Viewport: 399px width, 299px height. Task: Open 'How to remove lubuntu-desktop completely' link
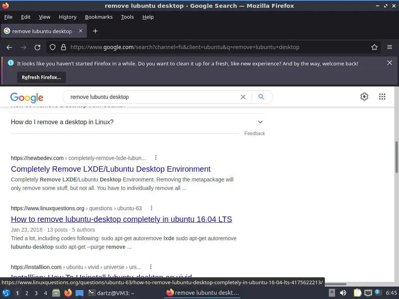click(x=122, y=219)
